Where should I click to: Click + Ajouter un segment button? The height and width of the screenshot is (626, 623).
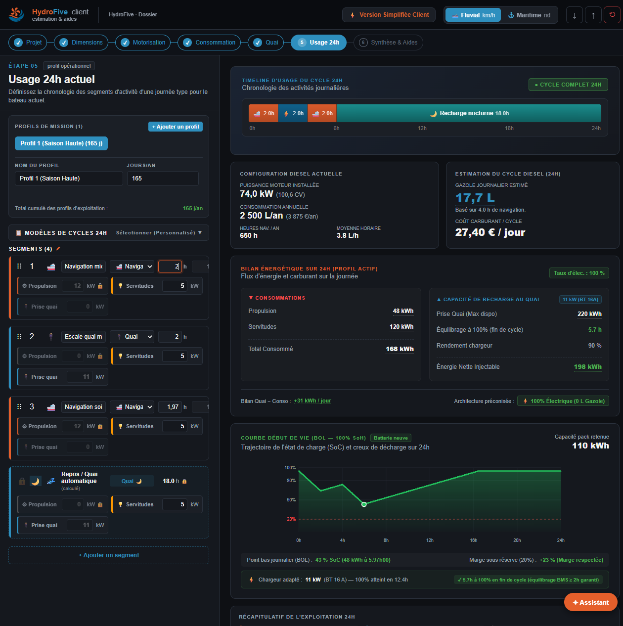(x=109, y=555)
